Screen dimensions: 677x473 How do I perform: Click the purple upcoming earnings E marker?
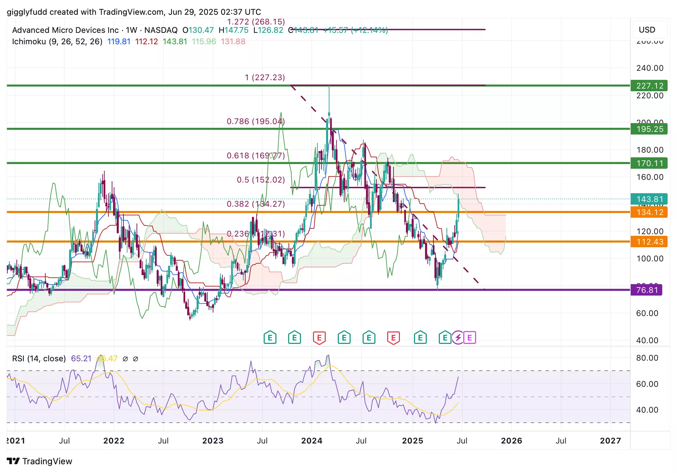pos(470,337)
